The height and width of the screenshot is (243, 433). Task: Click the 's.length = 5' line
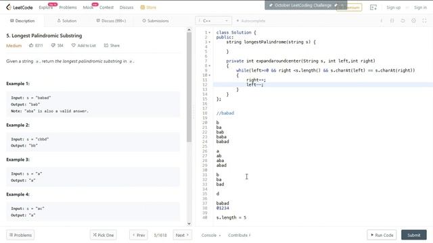[x=231, y=217]
